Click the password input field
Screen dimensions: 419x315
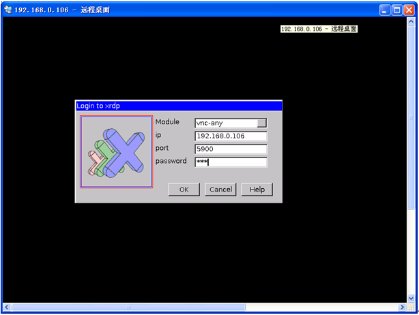tap(231, 162)
